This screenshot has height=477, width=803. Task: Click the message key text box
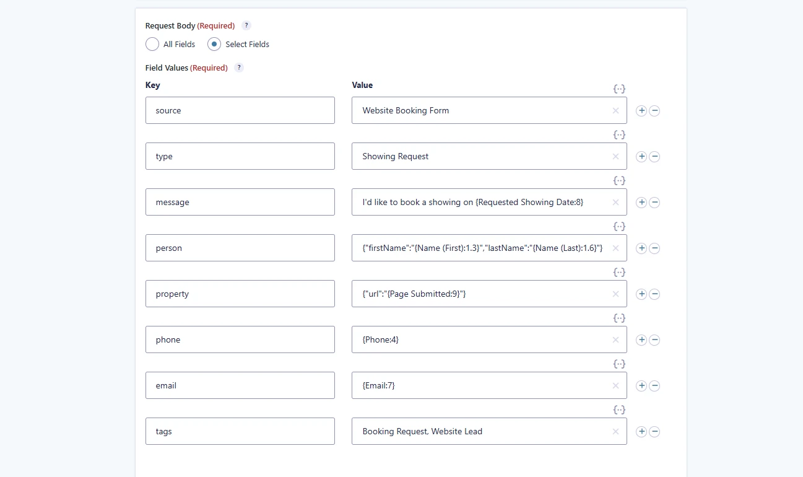tap(240, 202)
